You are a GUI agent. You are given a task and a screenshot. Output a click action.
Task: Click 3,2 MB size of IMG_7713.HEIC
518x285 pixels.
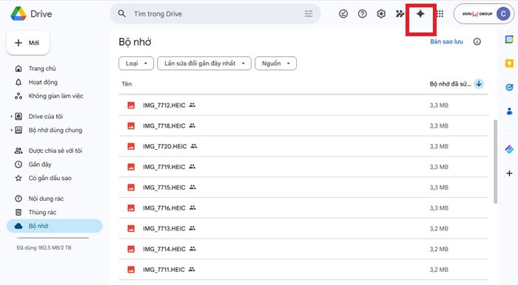point(439,228)
